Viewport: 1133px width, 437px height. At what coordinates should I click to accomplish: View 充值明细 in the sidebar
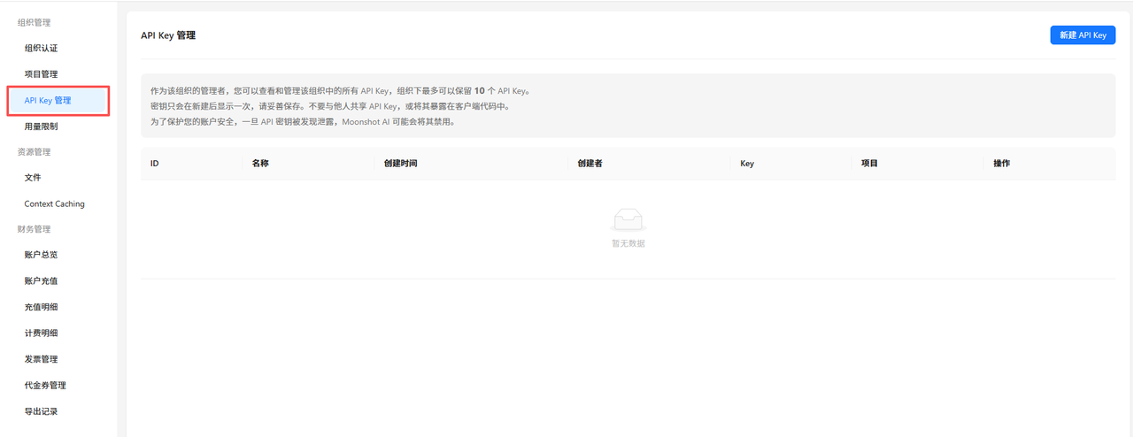tap(41, 307)
